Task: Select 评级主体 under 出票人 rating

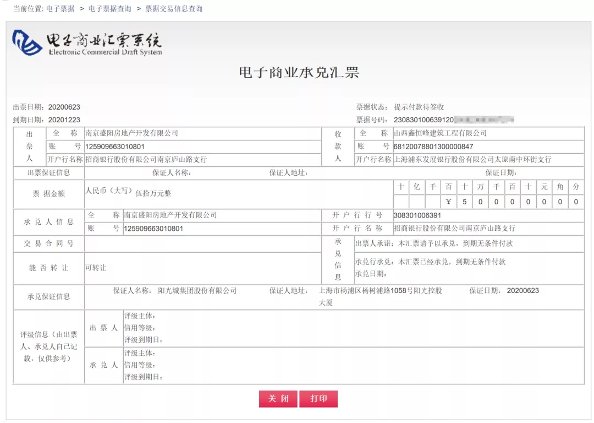Action: pos(139,316)
